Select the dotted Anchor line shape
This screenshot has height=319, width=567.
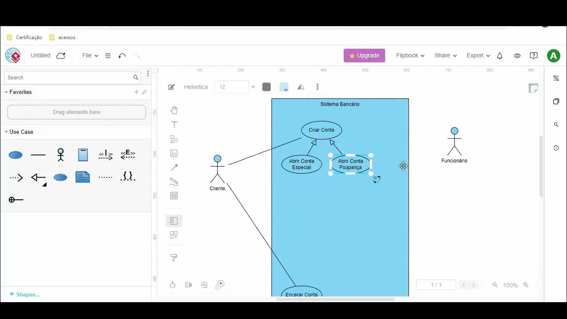pyautogui.click(x=105, y=177)
